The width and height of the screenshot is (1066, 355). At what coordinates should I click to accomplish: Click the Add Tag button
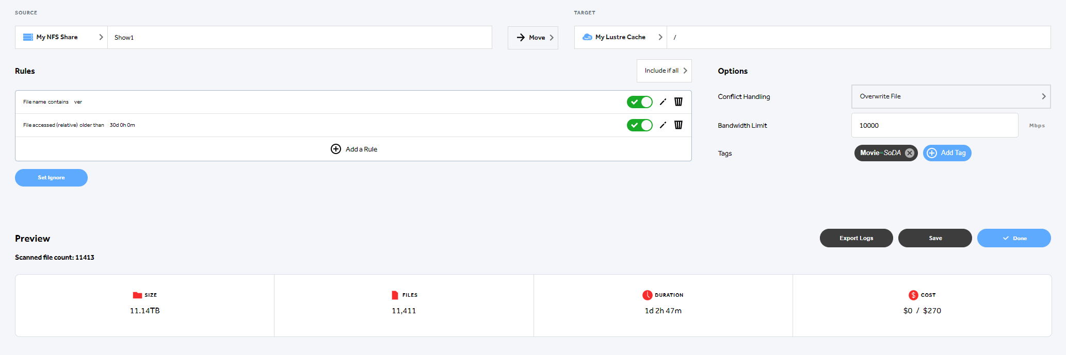tap(947, 153)
